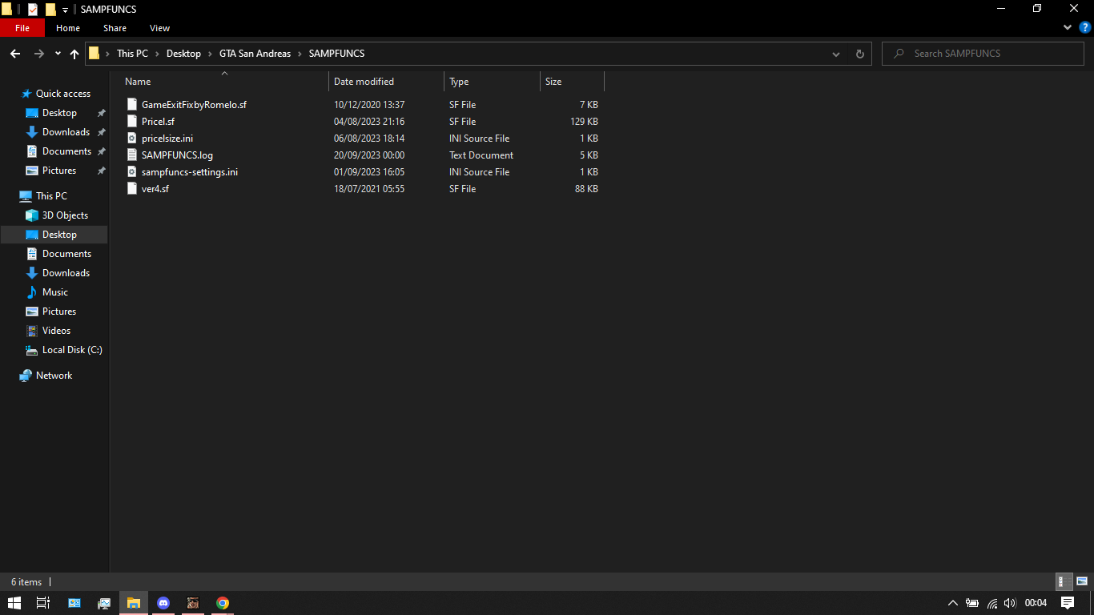Click the Back navigation arrow
Screen dimensions: 1094x615
click(14, 54)
